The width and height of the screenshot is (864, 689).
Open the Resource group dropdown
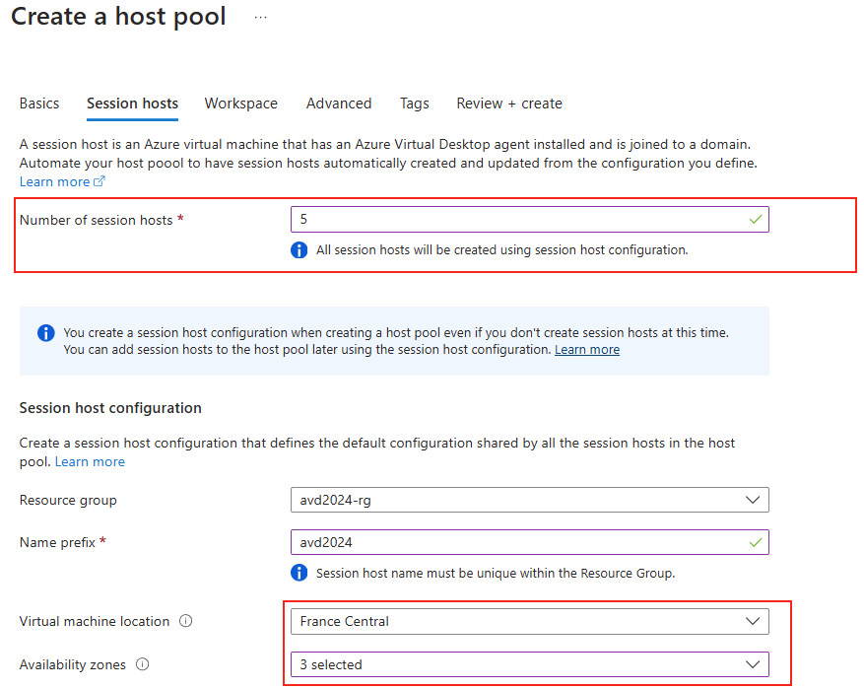(529, 500)
